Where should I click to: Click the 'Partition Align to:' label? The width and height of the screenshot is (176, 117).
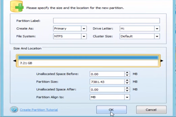(50, 97)
